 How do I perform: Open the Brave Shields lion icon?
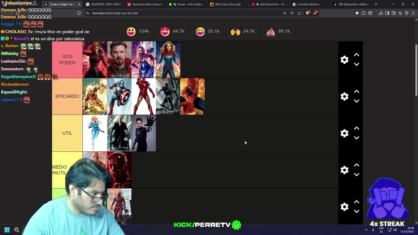pyautogui.click(x=307, y=13)
